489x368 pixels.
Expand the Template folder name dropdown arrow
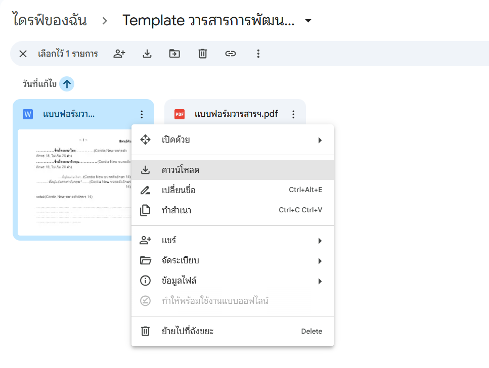click(x=308, y=21)
